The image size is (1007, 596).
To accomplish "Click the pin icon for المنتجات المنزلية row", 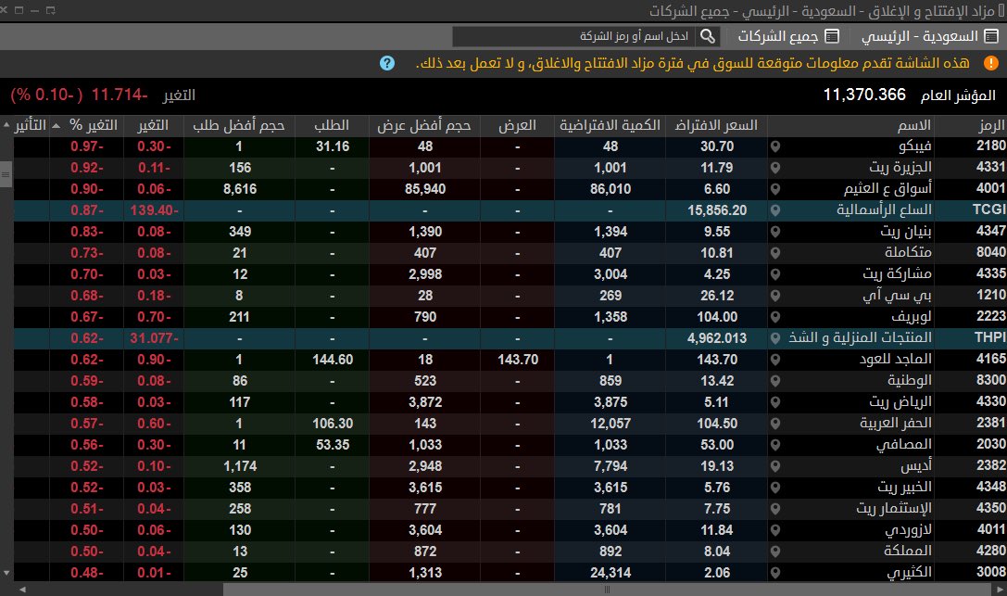I will pyautogui.click(x=775, y=337).
